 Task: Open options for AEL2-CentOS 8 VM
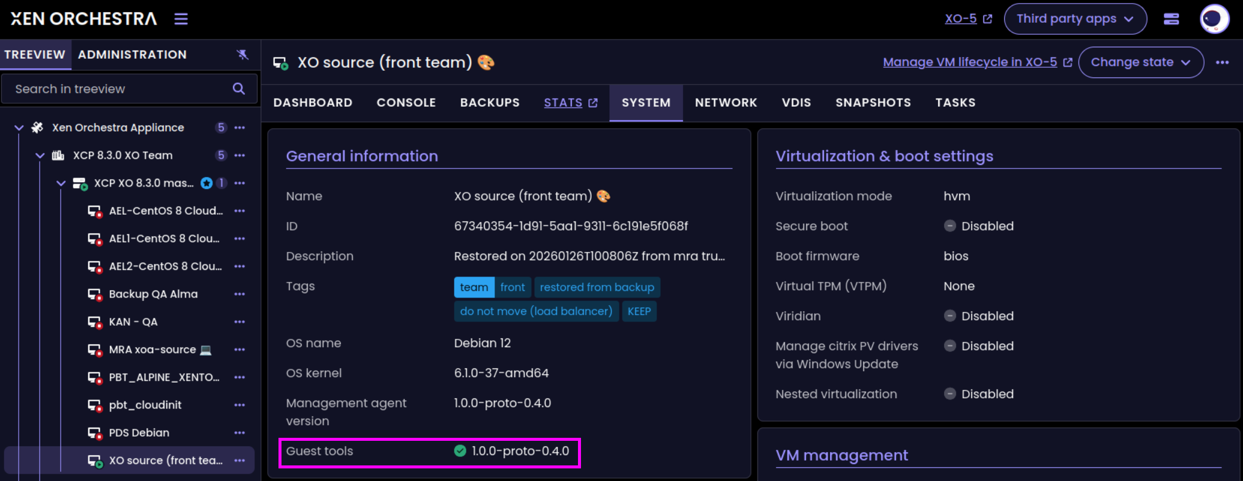239,266
